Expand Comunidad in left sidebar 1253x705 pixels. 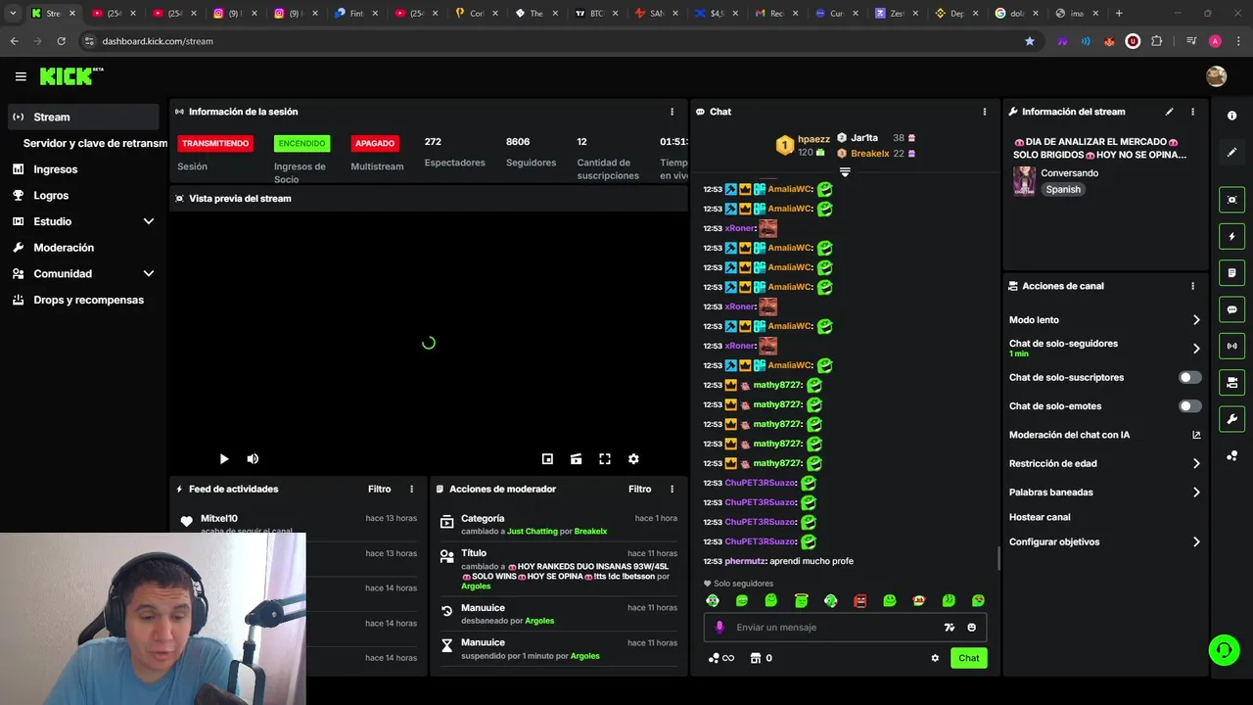pos(148,274)
